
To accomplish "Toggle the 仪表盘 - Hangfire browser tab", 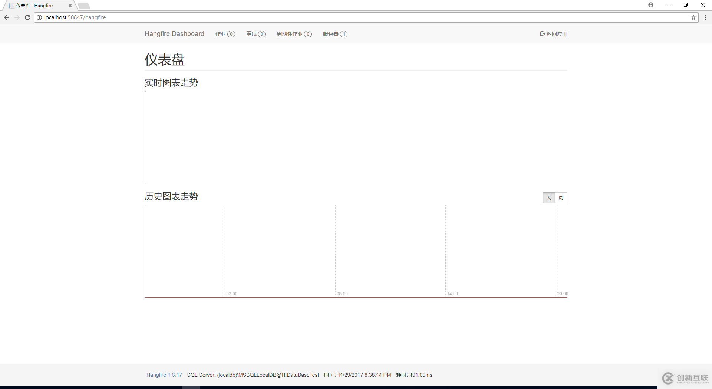I will 35,5.
